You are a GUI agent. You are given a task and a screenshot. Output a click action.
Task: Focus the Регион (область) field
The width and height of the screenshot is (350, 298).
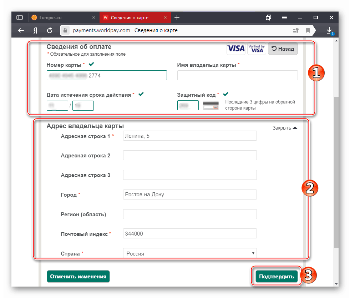(x=190, y=214)
